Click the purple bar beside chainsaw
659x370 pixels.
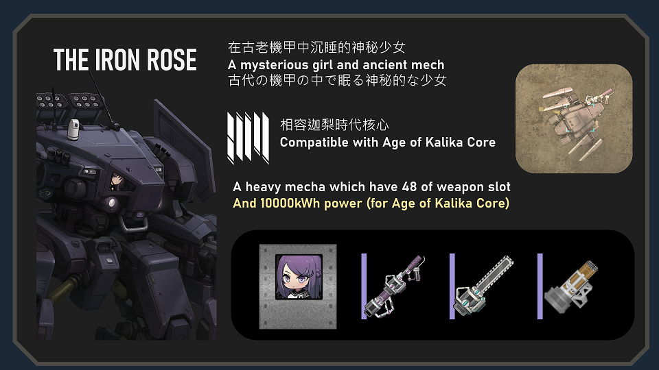point(452,286)
